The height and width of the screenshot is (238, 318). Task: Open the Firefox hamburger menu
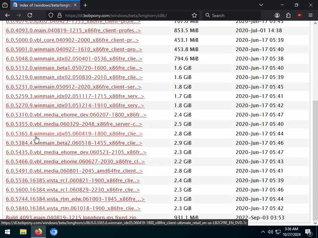click(311, 15)
